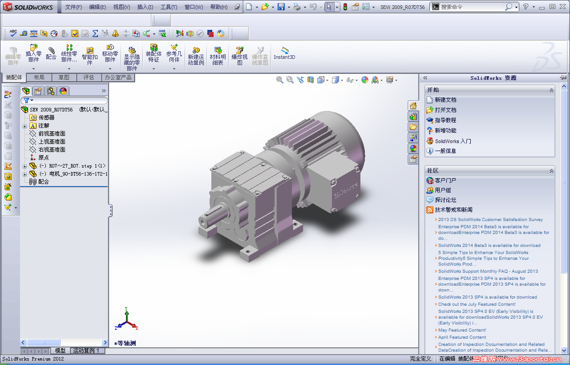Click 新建文档 new document link
Image resolution: width=570 pixels, height=365 pixels.
click(x=445, y=100)
